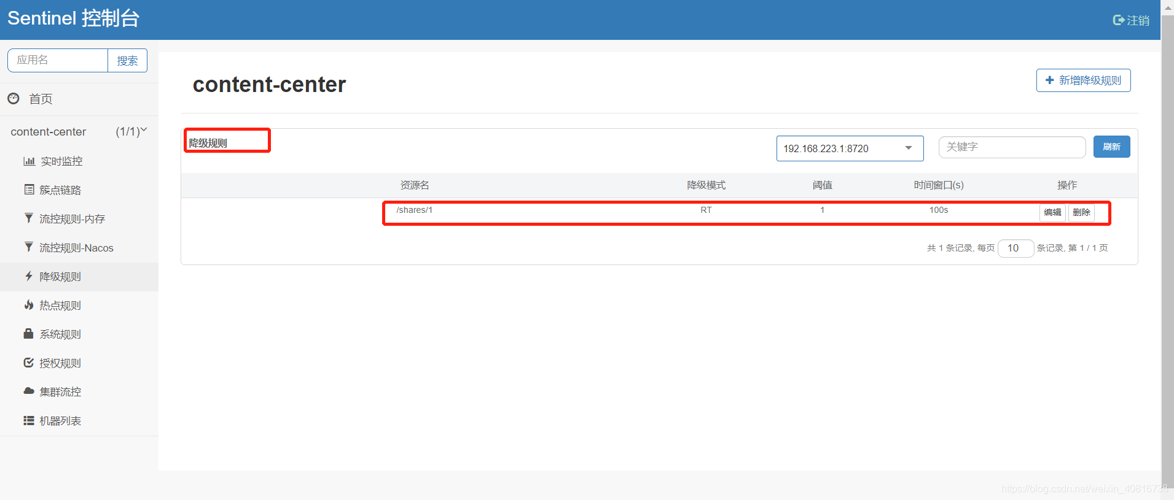Click the blue 刷新 button
This screenshot has width=1174, height=500.
click(1111, 147)
